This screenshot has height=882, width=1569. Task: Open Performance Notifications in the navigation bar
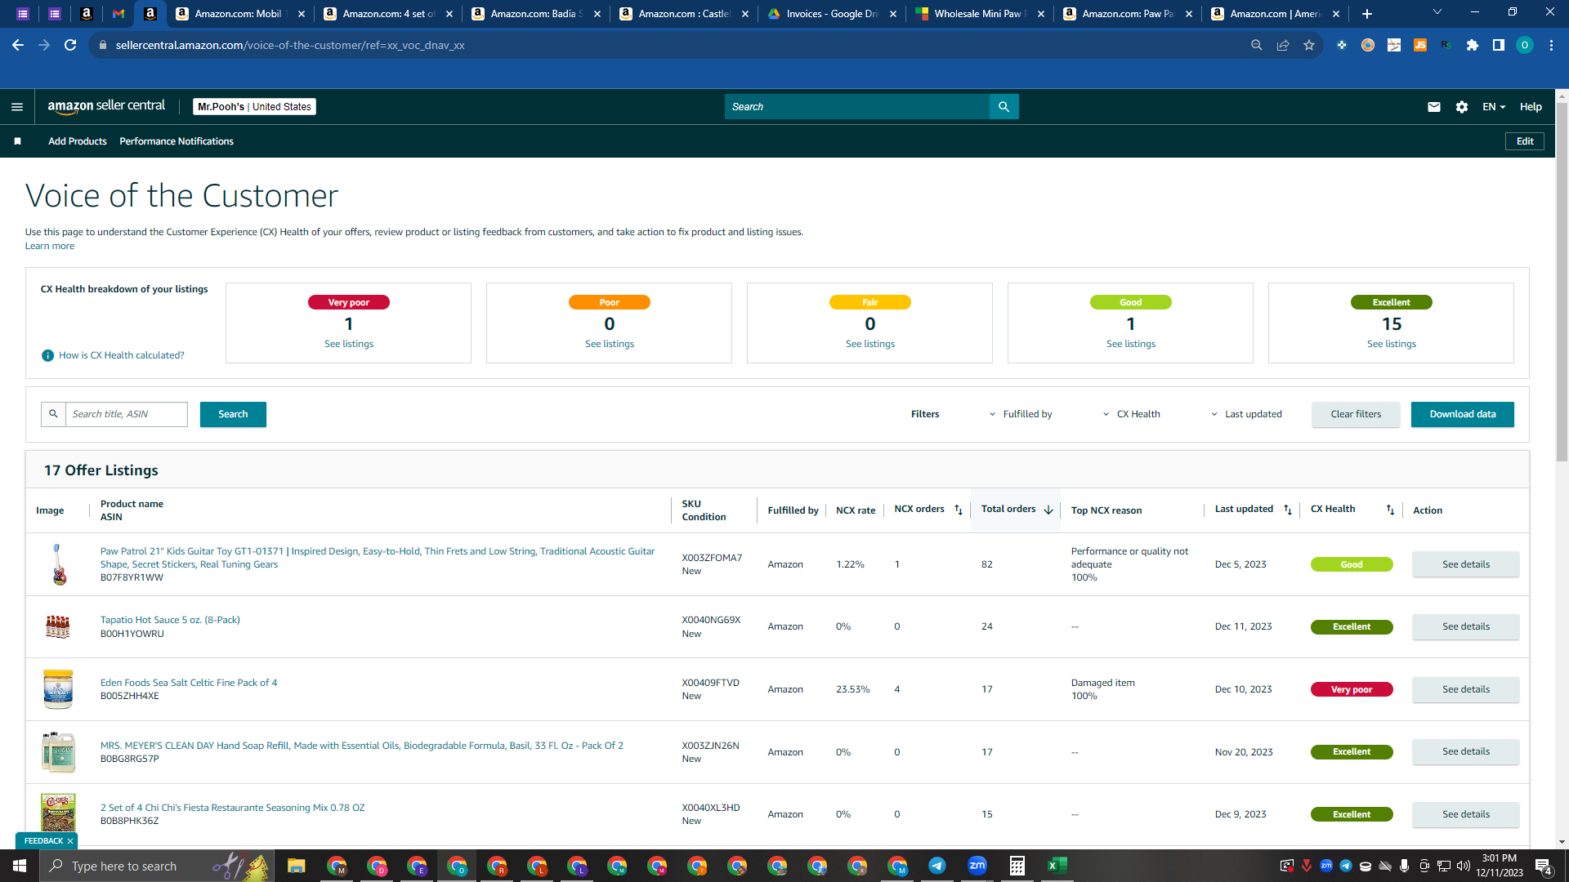coord(177,141)
